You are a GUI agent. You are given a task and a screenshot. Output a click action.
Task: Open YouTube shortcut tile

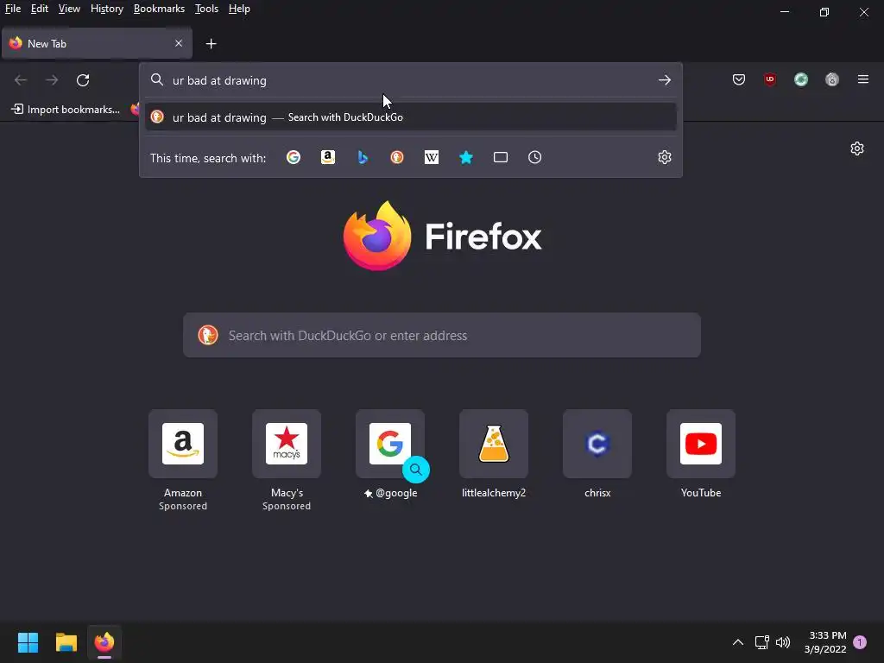click(x=701, y=444)
